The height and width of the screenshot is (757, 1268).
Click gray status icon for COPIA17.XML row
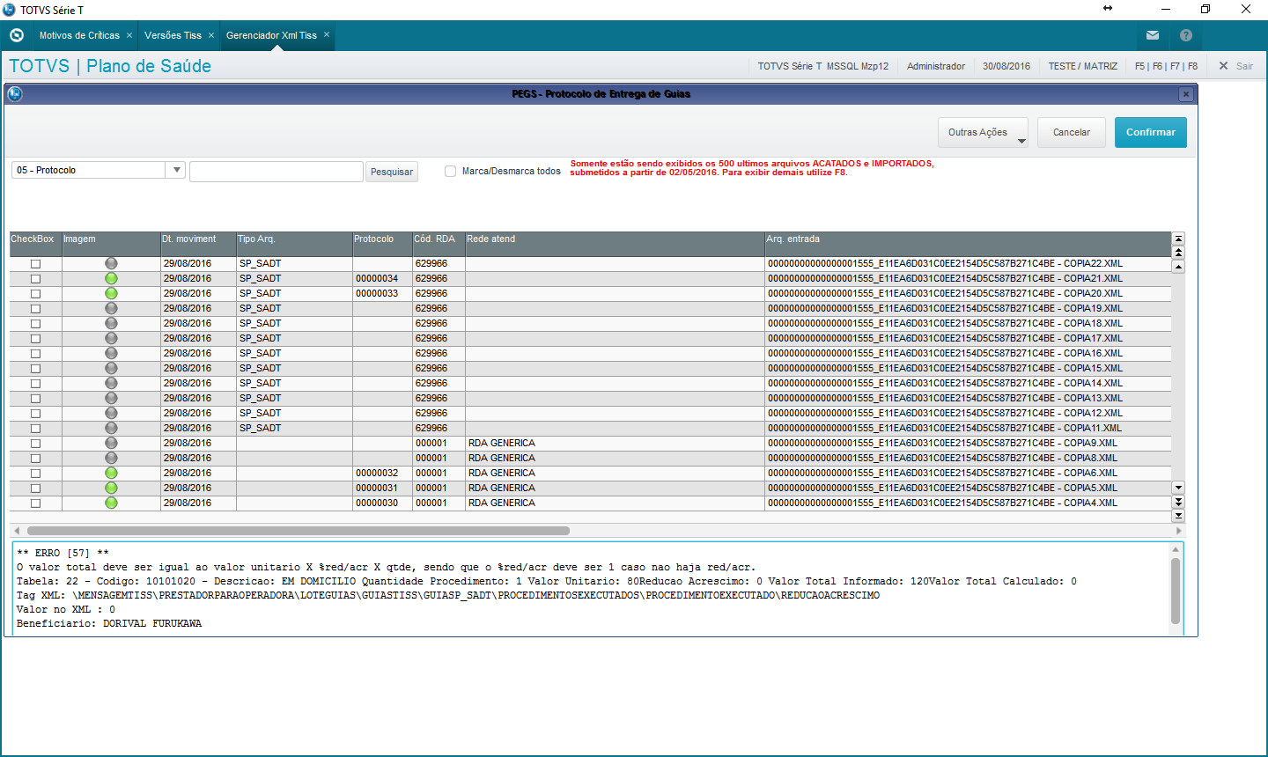click(111, 338)
